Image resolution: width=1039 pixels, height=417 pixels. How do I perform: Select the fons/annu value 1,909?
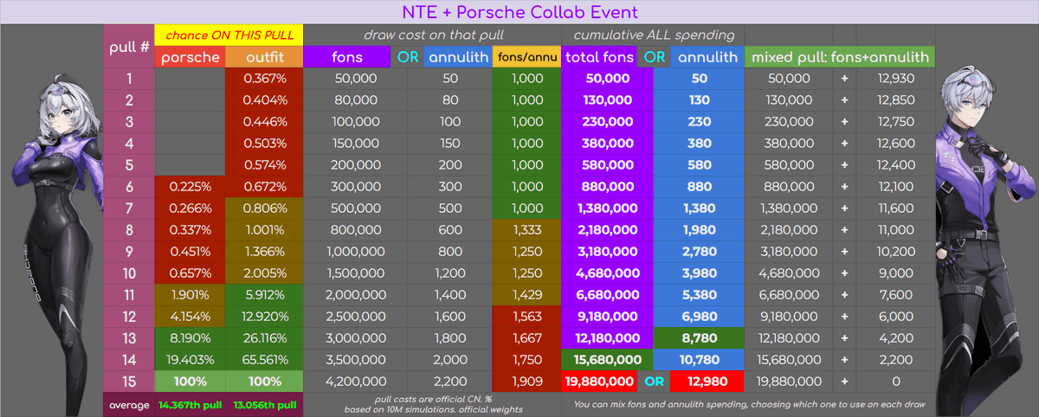[526, 382]
